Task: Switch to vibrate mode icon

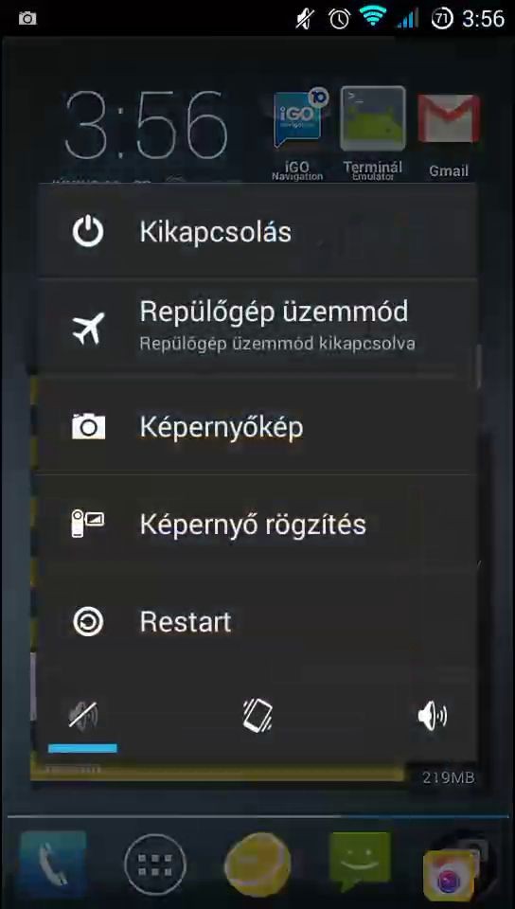Action: coord(257,716)
